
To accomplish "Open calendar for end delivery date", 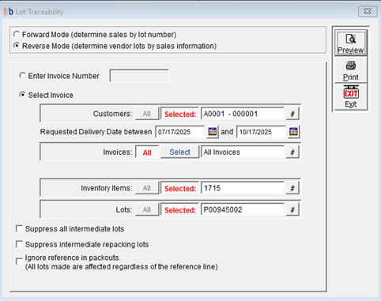I will (x=293, y=132).
